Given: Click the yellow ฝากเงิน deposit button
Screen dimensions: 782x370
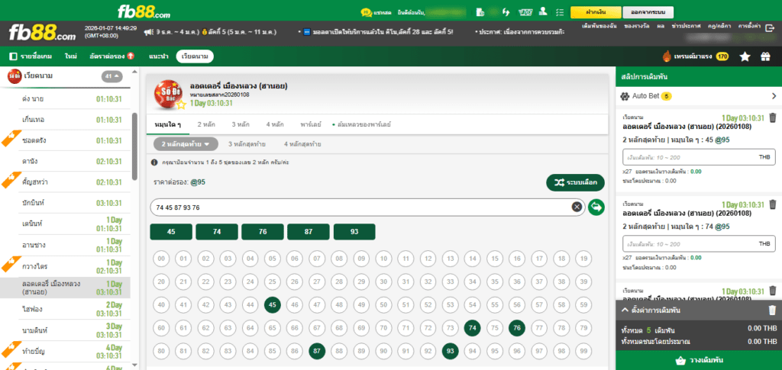Looking at the screenshot, I should tap(596, 12).
